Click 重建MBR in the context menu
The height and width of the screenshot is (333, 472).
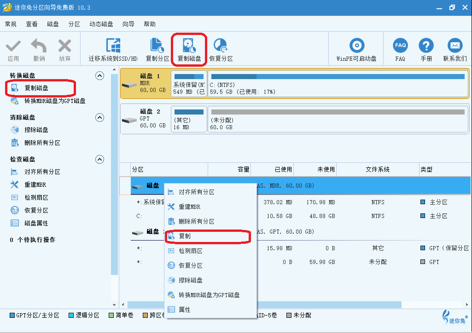coord(211,207)
